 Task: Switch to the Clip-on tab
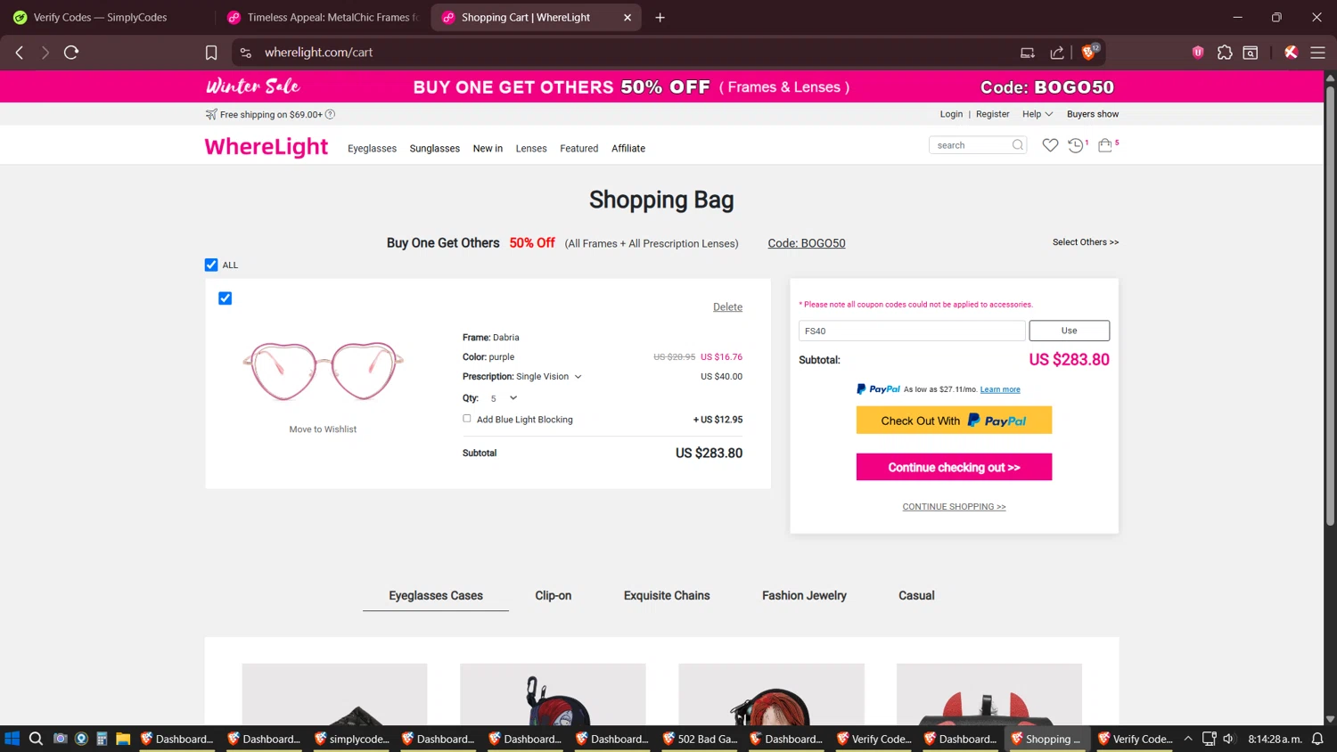tap(553, 595)
